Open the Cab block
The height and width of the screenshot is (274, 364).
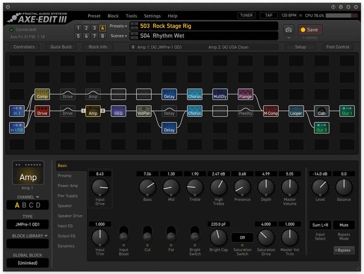click(322, 111)
